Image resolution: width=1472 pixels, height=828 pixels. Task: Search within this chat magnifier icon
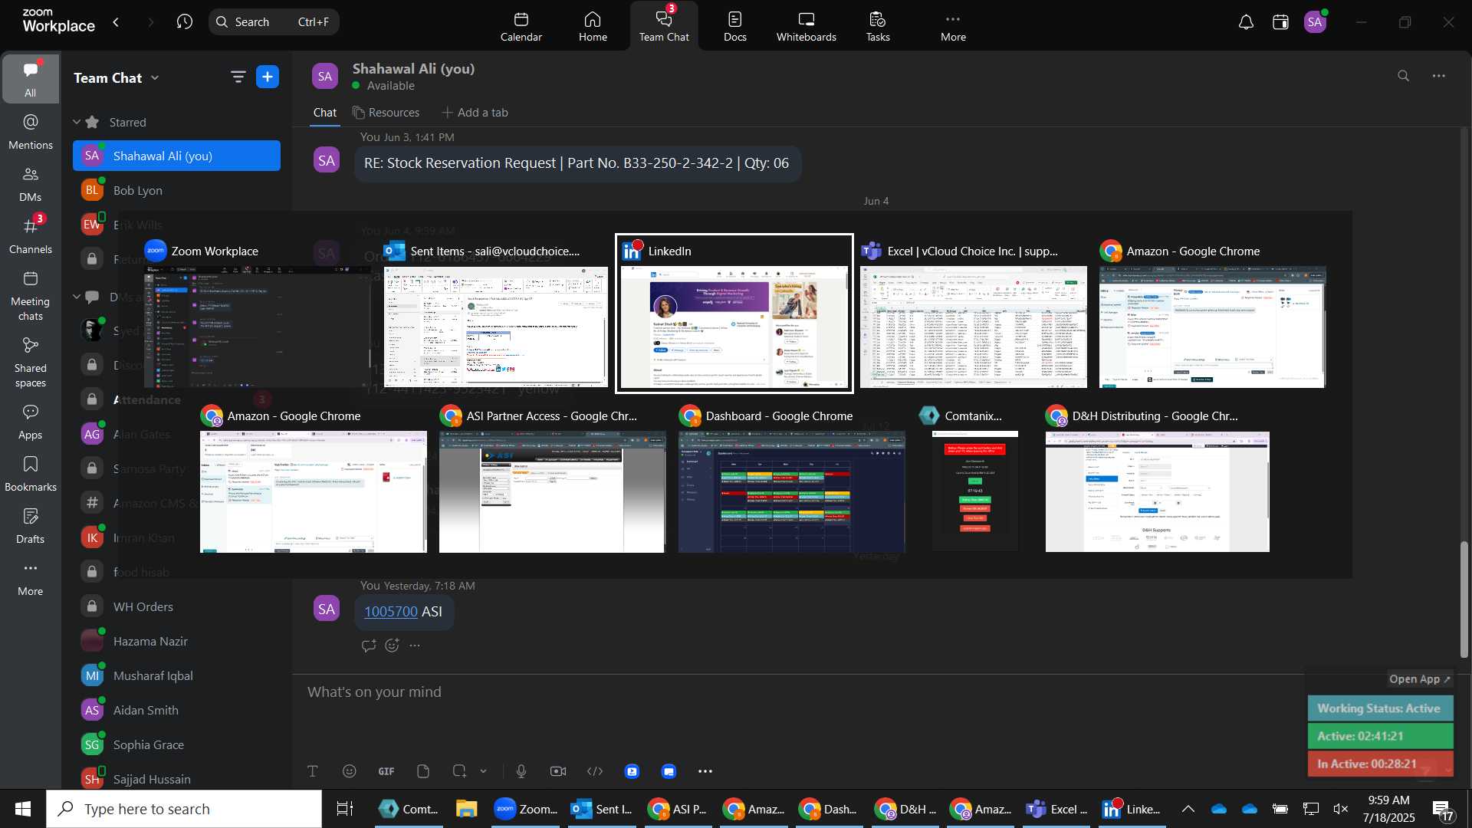click(1404, 76)
